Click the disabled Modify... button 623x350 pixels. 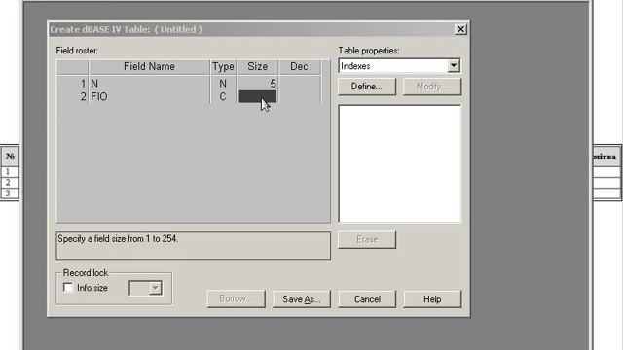[432, 87]
